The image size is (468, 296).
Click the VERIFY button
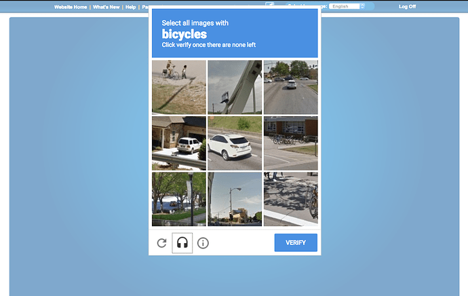coord(296,242)
